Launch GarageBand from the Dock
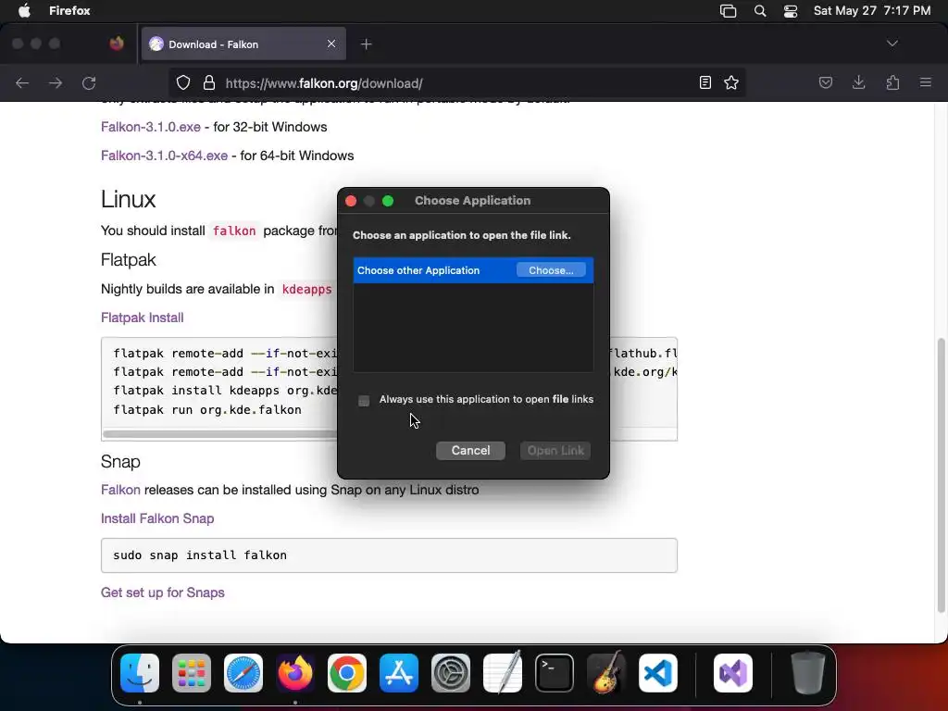Viewport: 948px width, 711px height. (x=606, y=672)
